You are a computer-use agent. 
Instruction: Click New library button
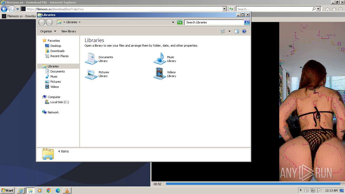69,31
